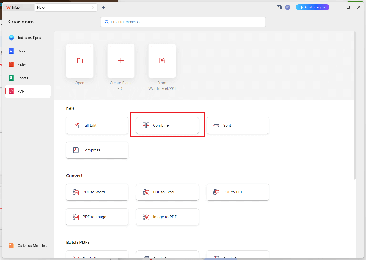Viewport: 366px width, 260px height.
Task: Open Os Meus Modelos
Action: coord(27,245)
